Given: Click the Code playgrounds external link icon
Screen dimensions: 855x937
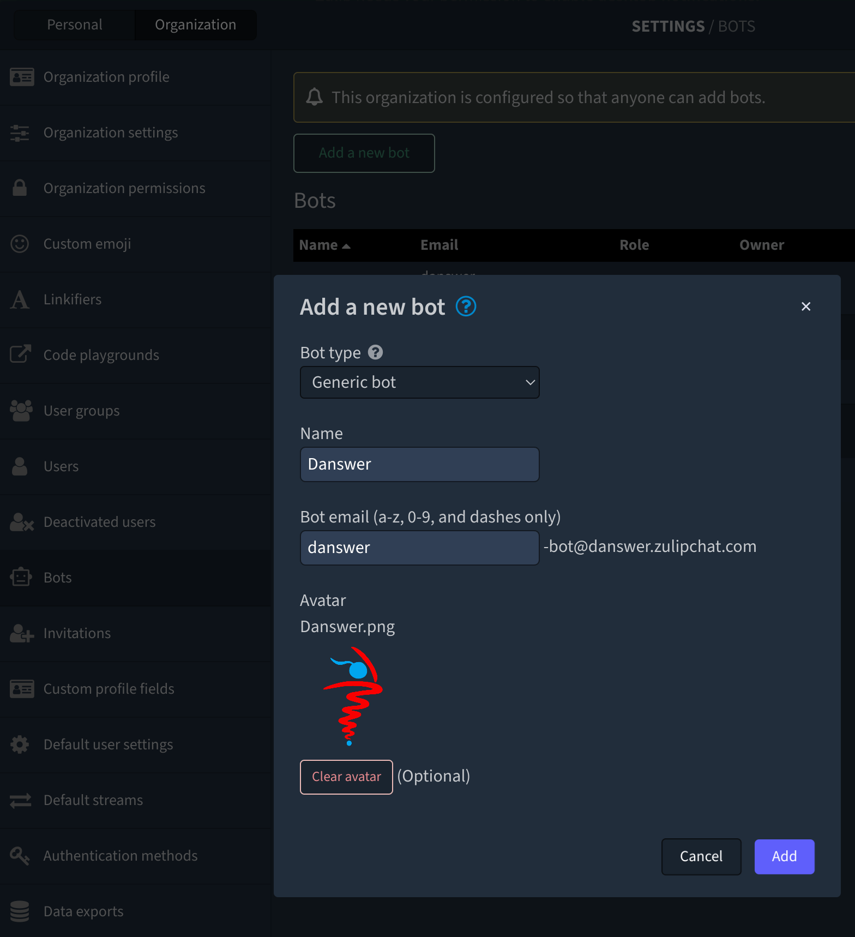Looking at the screenshot, I should 21,354.
